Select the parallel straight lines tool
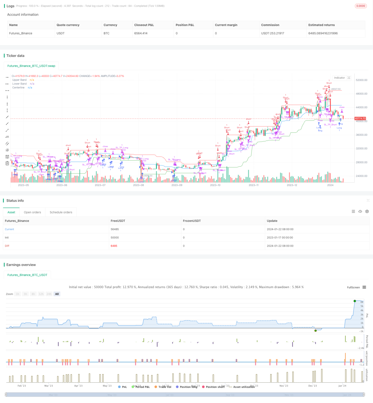The width and height of the screenshot is (373, 403). pyautogui.click(x=7, y=150)
